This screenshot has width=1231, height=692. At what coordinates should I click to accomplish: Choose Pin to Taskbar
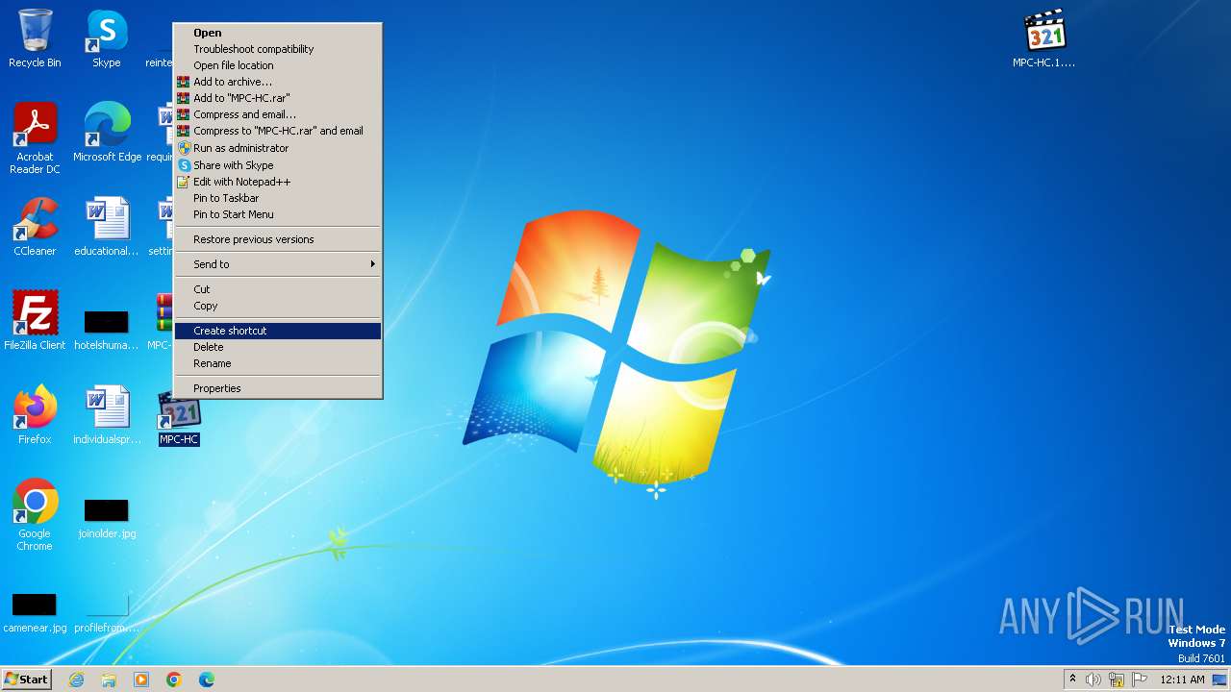coord(278,198)
